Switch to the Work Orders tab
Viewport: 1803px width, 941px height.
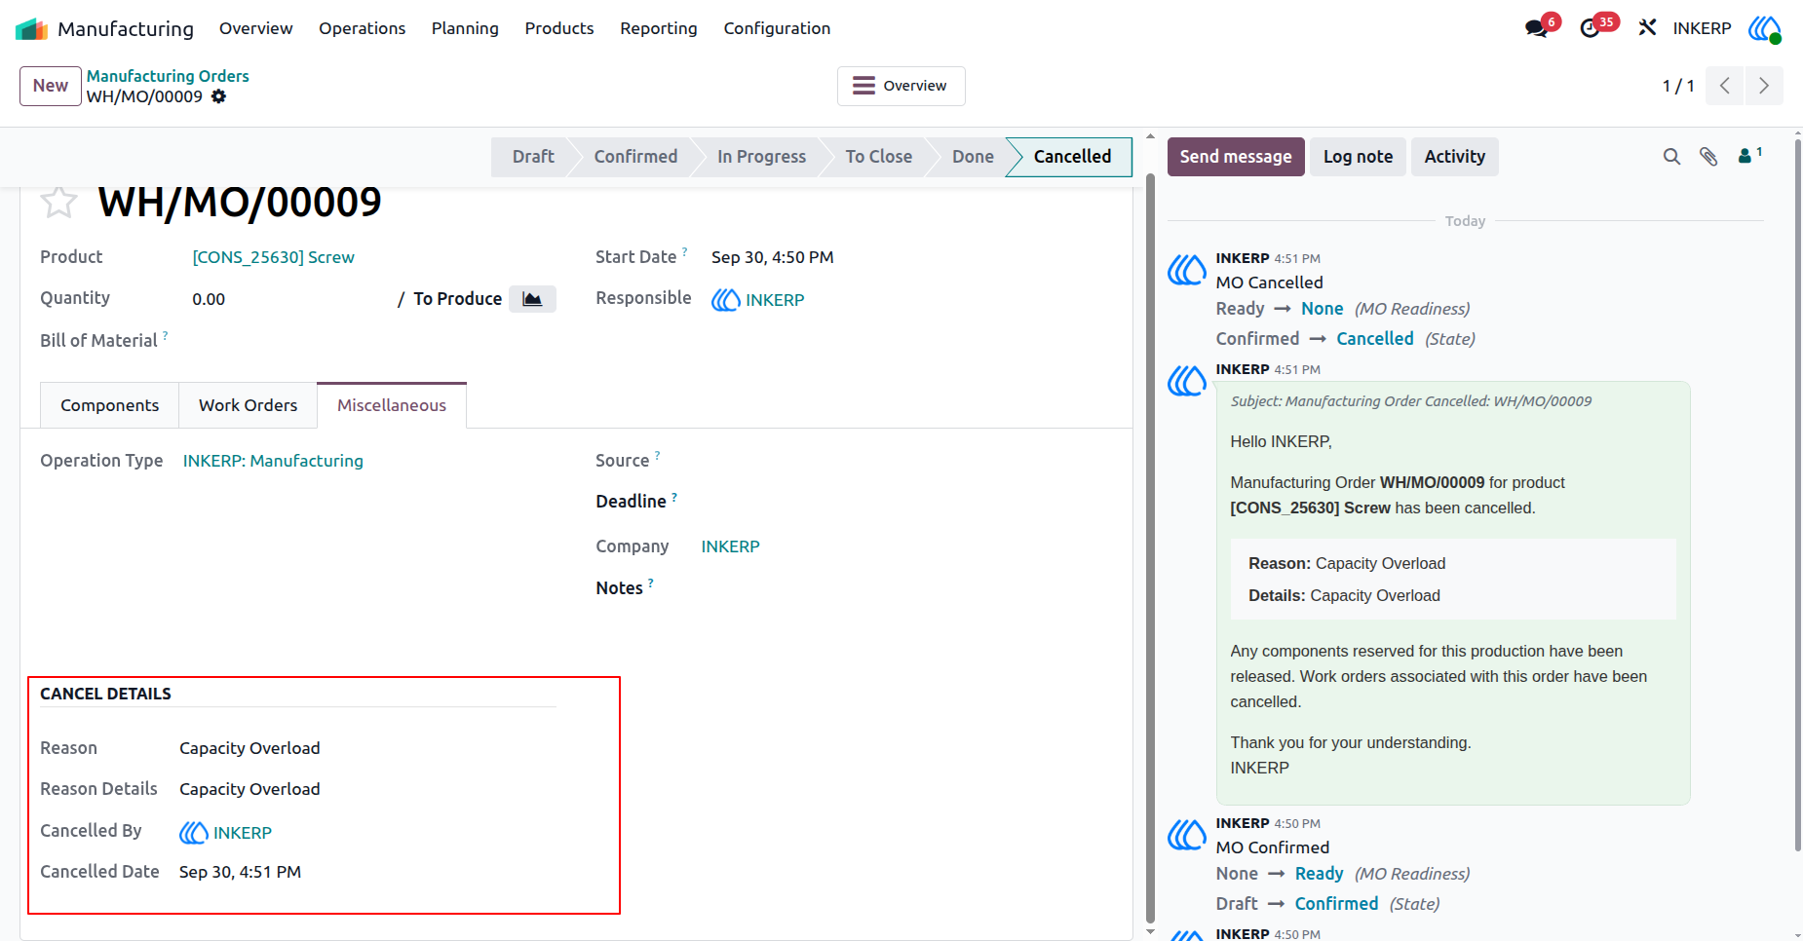pyautogui.click(x=248, y=405)
